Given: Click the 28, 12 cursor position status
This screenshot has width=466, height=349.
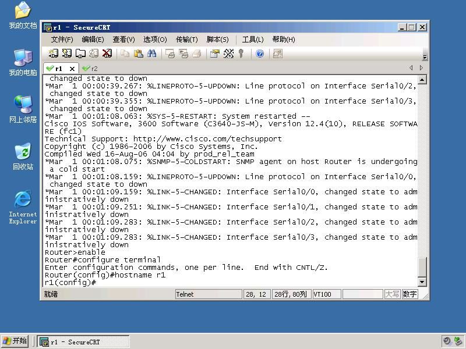Looking at the screenshot, I should click(257, 294).
